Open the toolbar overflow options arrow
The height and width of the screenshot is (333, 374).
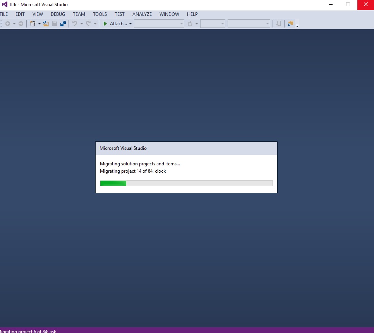pos(297,26)
